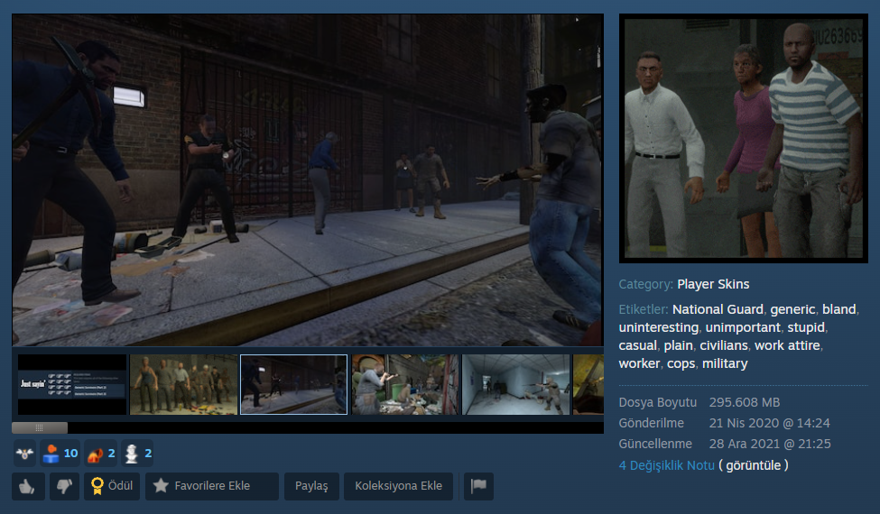Click the military tag

tap(725, 363)
